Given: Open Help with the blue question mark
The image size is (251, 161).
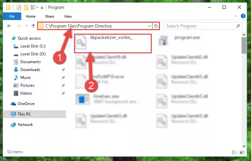Looking at the screenshot, I should (243, 16).
